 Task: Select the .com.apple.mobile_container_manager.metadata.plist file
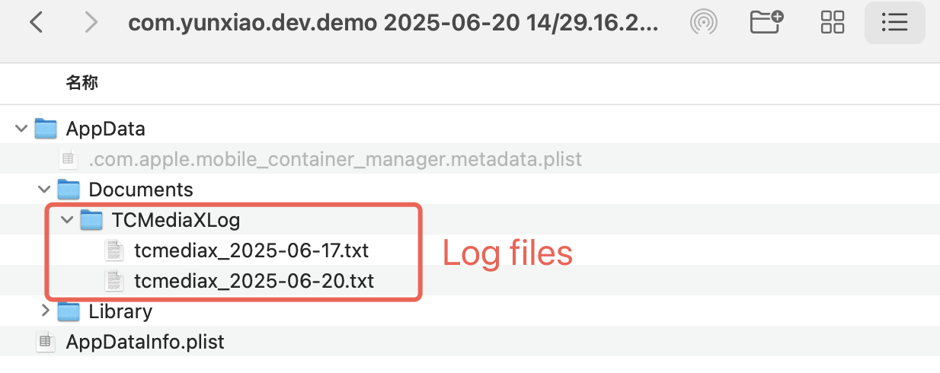click(x=335, y=159)
